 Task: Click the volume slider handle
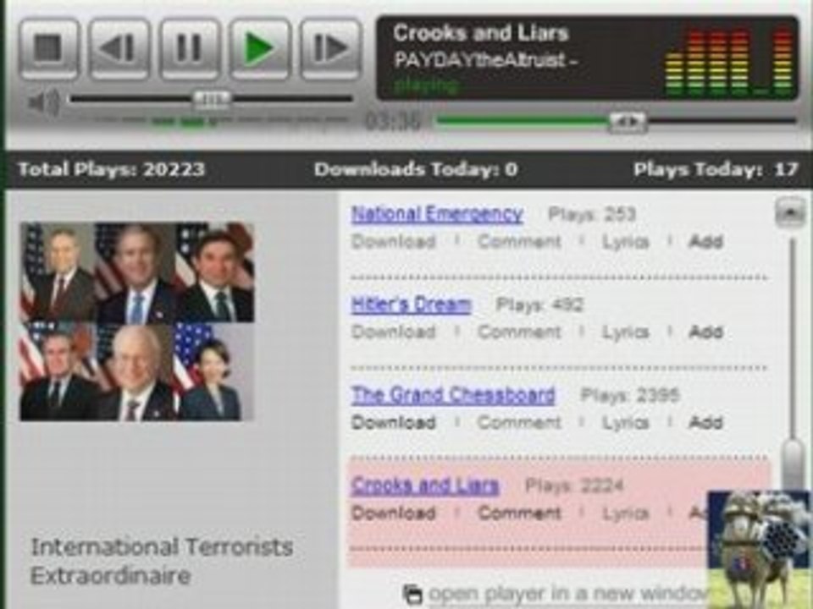(212, 99)
